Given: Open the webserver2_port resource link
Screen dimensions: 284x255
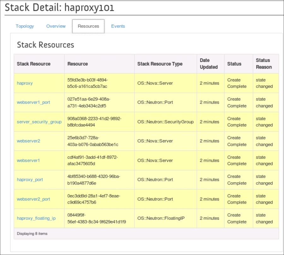Looking at the screenshot, I should pyautogui.click(x=33, y=199).
